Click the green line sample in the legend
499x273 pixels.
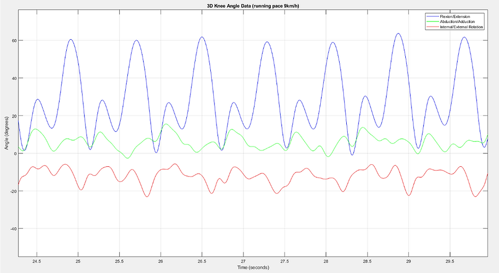tap(432, 22)
